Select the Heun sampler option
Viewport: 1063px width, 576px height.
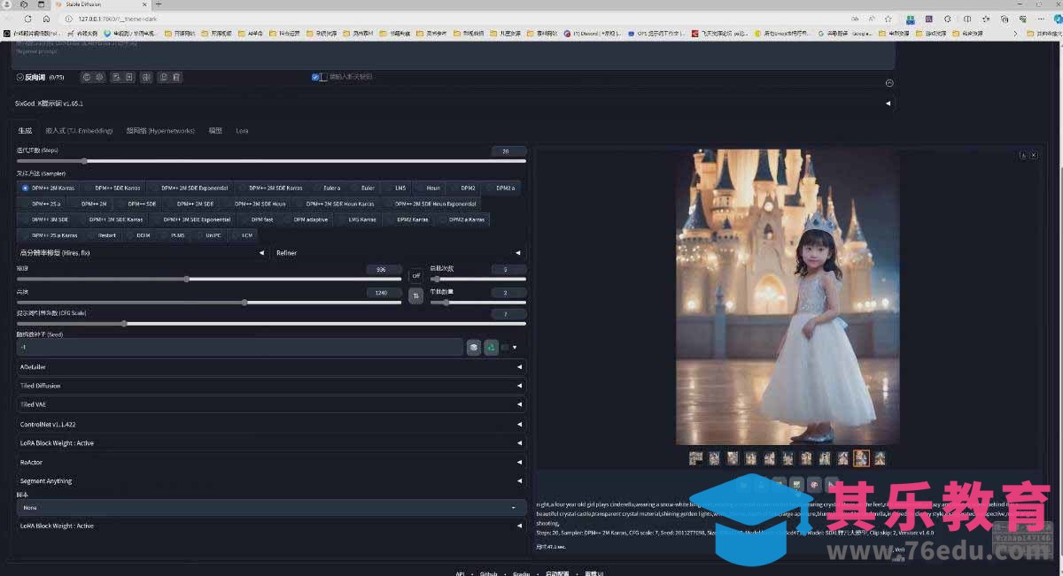click(428, 188)
